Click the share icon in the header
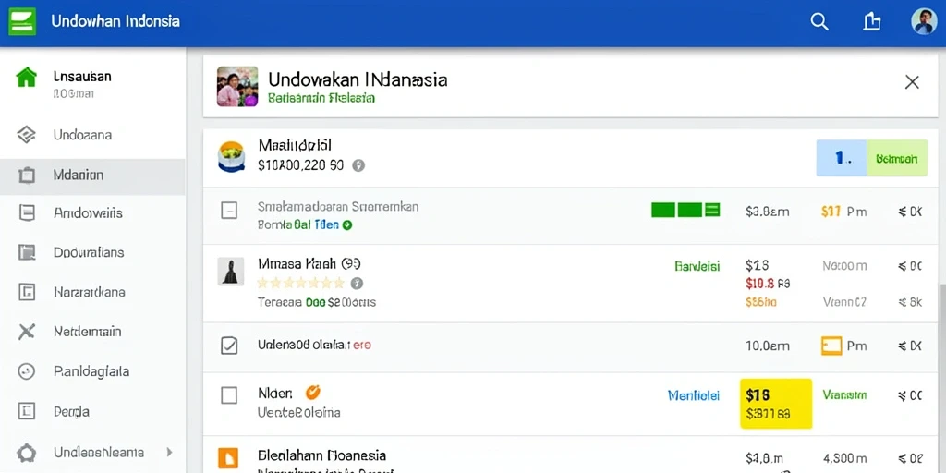 (872, 22)
